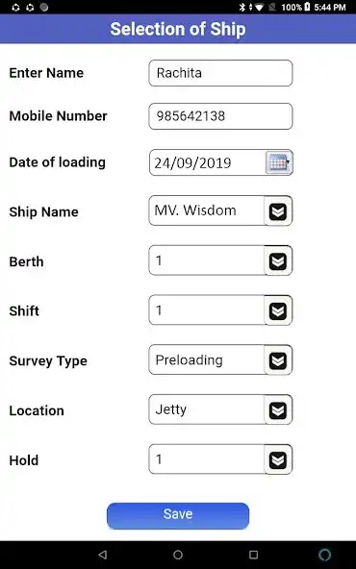The image size is (356, 569).
Task: Click the Date of loading text field
Action: tap(207, 162)
